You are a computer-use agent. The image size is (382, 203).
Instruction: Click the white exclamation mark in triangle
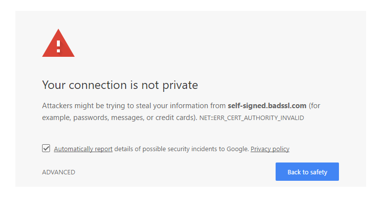click(x=58, y=47)
